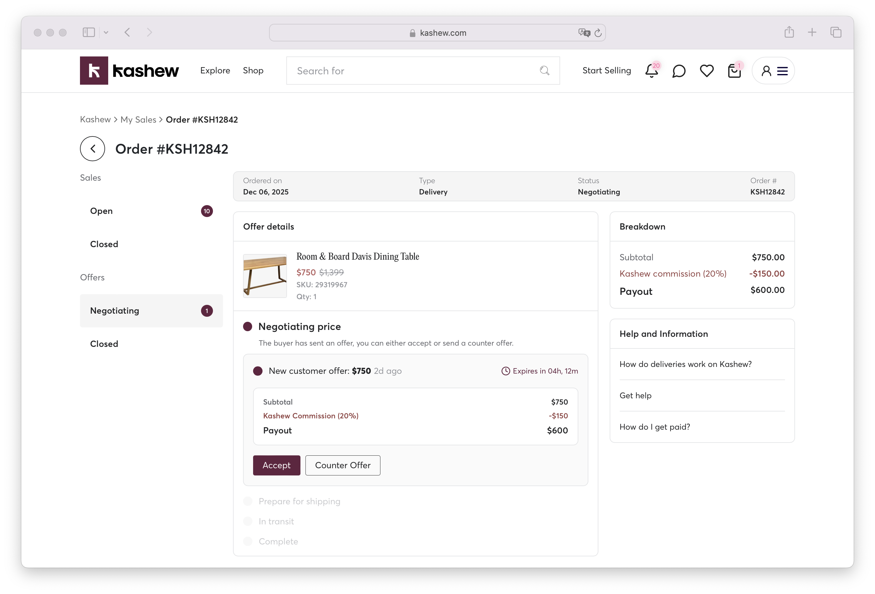
Task: Click the My Sales breadcrumb link
Action: (x=138, y=120)
